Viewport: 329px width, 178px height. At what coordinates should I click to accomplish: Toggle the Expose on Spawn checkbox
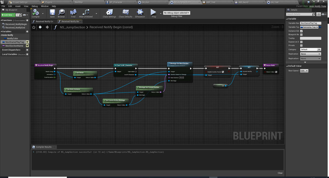tap(301, 42)
